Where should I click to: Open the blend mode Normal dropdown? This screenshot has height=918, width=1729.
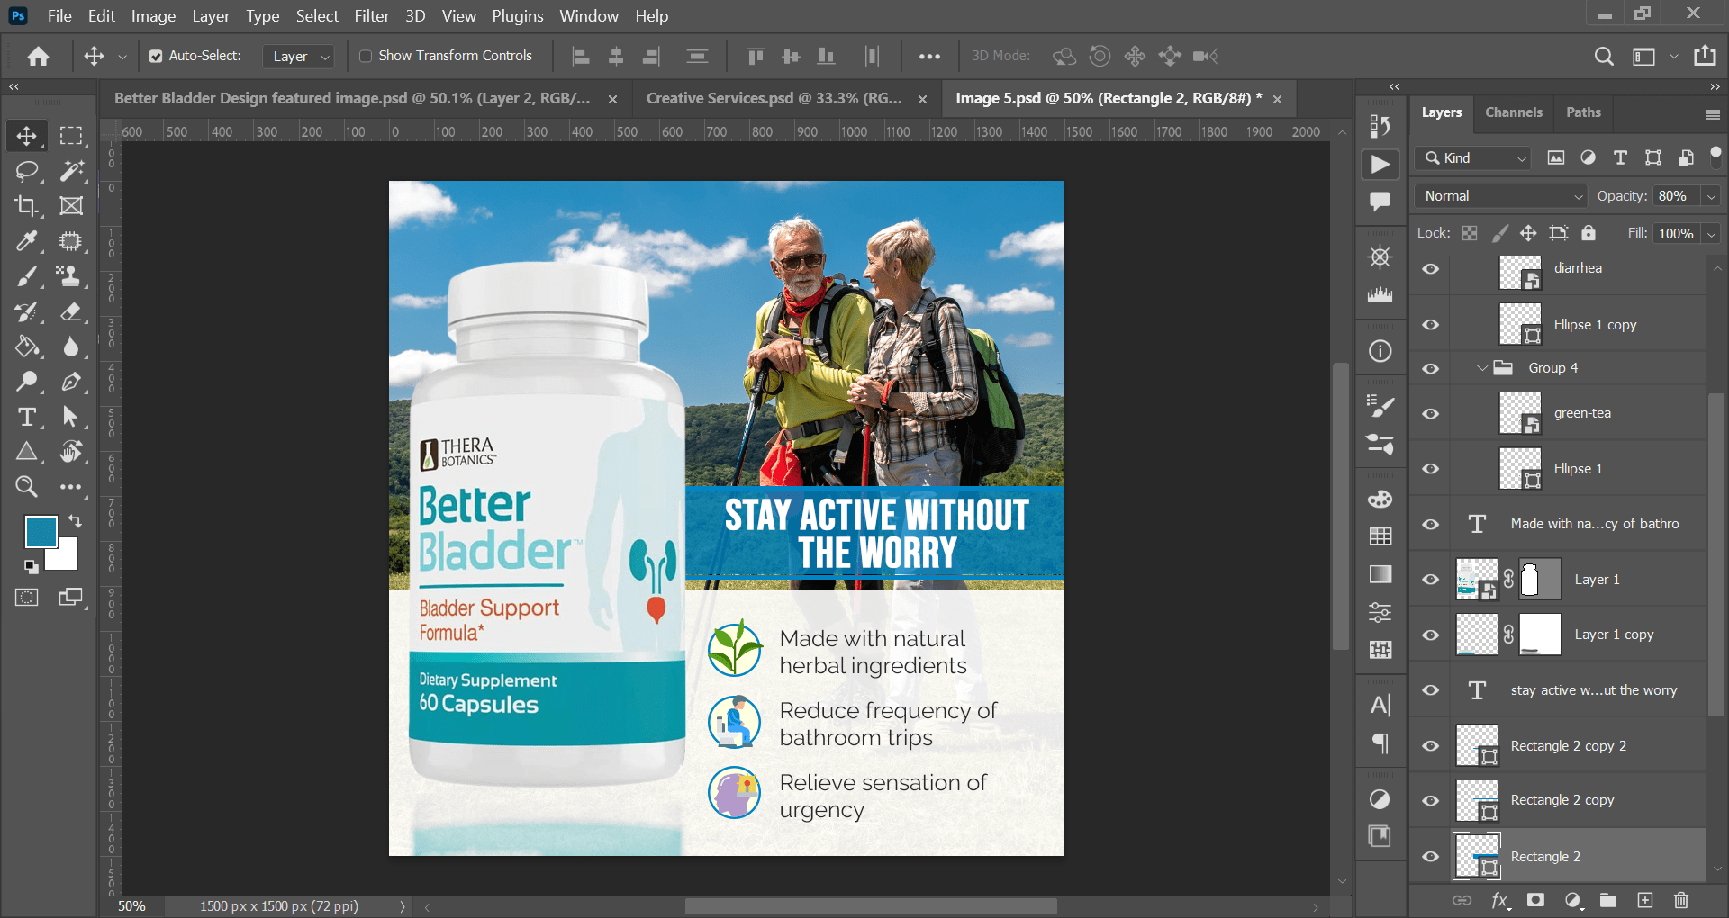click(1499, 196)
